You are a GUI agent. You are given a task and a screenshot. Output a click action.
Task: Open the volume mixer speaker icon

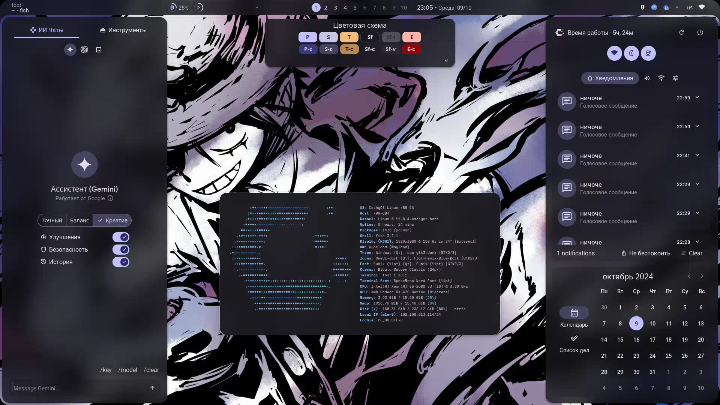tap(647, 78)
